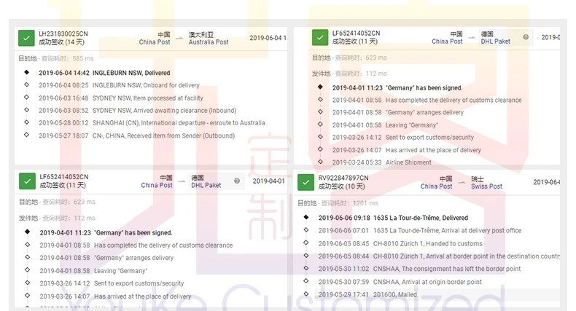This screenshot has height=311, width=576.
Task: Click row 2019-03-24 05:33 Airline Shipment
Action: tap(381, 162)
